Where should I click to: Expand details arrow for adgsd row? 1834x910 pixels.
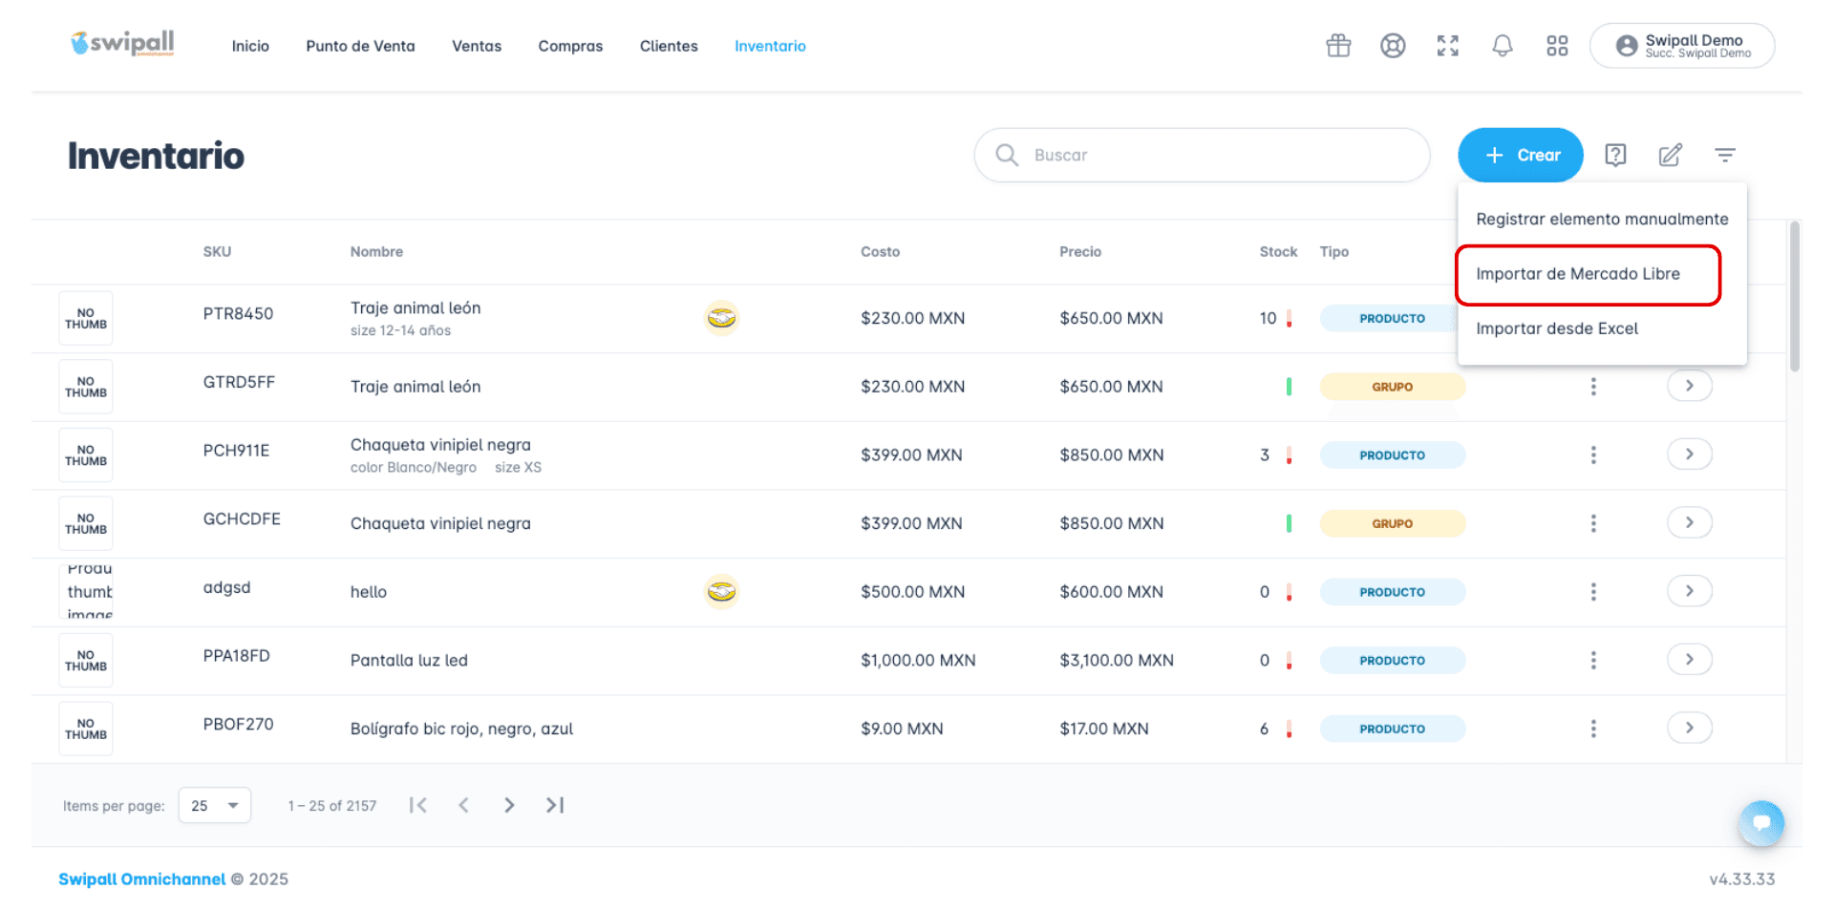click(x=1689, y=591)
